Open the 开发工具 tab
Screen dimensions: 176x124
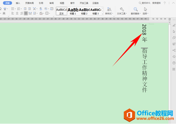(84, 3)
